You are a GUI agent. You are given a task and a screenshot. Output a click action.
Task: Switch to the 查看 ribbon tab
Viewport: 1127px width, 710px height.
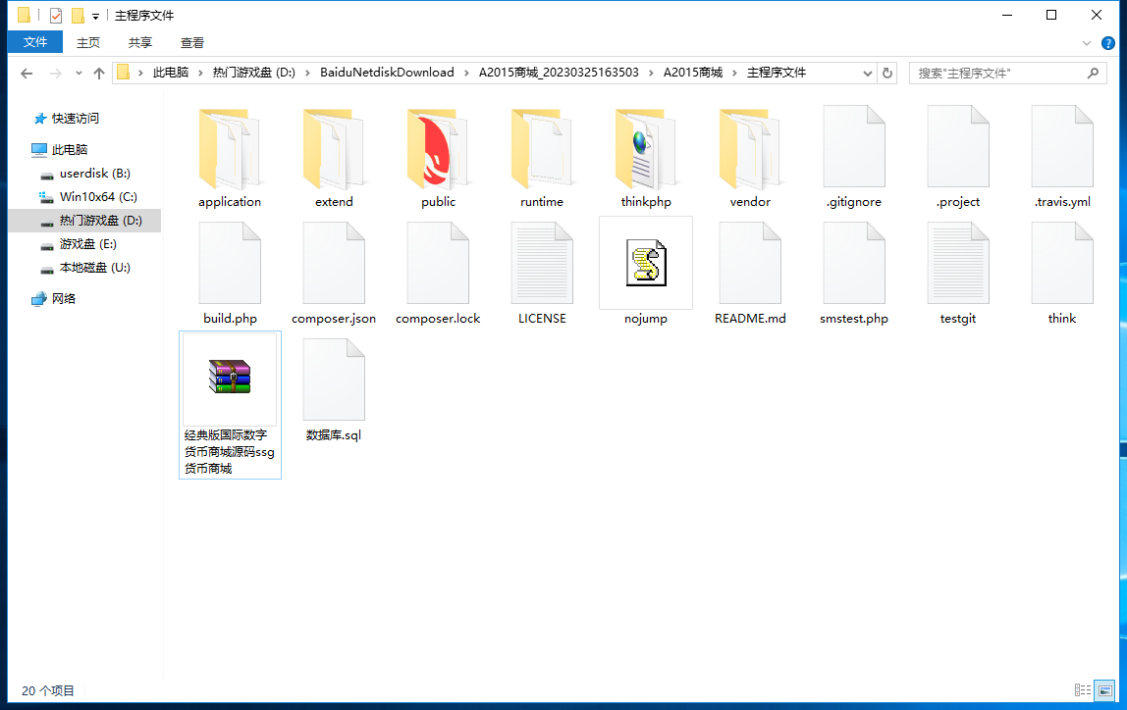coord(192,42)
